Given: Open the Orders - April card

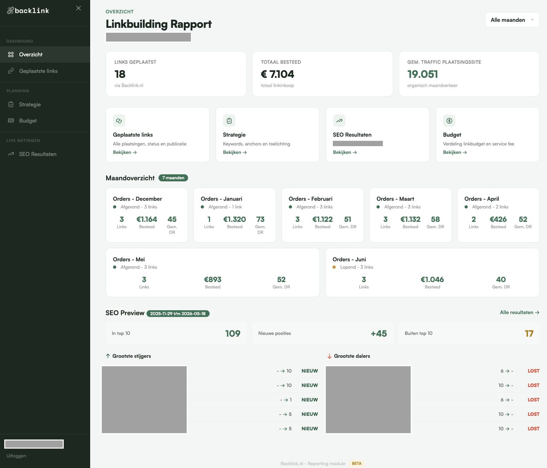Looking at the screenshot, I should pyautogui.click(x=498, y=215).
